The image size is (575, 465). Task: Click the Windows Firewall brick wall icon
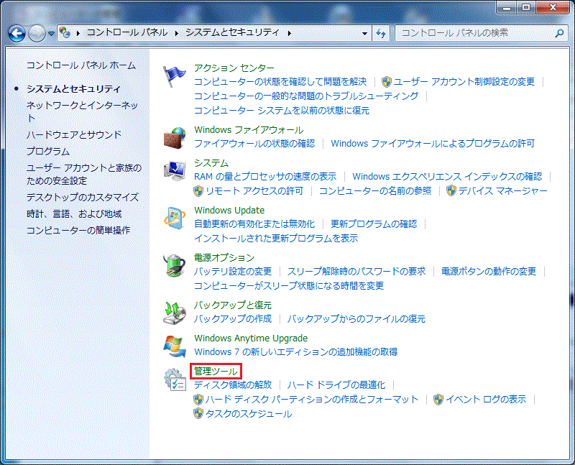tap(175, 137)
